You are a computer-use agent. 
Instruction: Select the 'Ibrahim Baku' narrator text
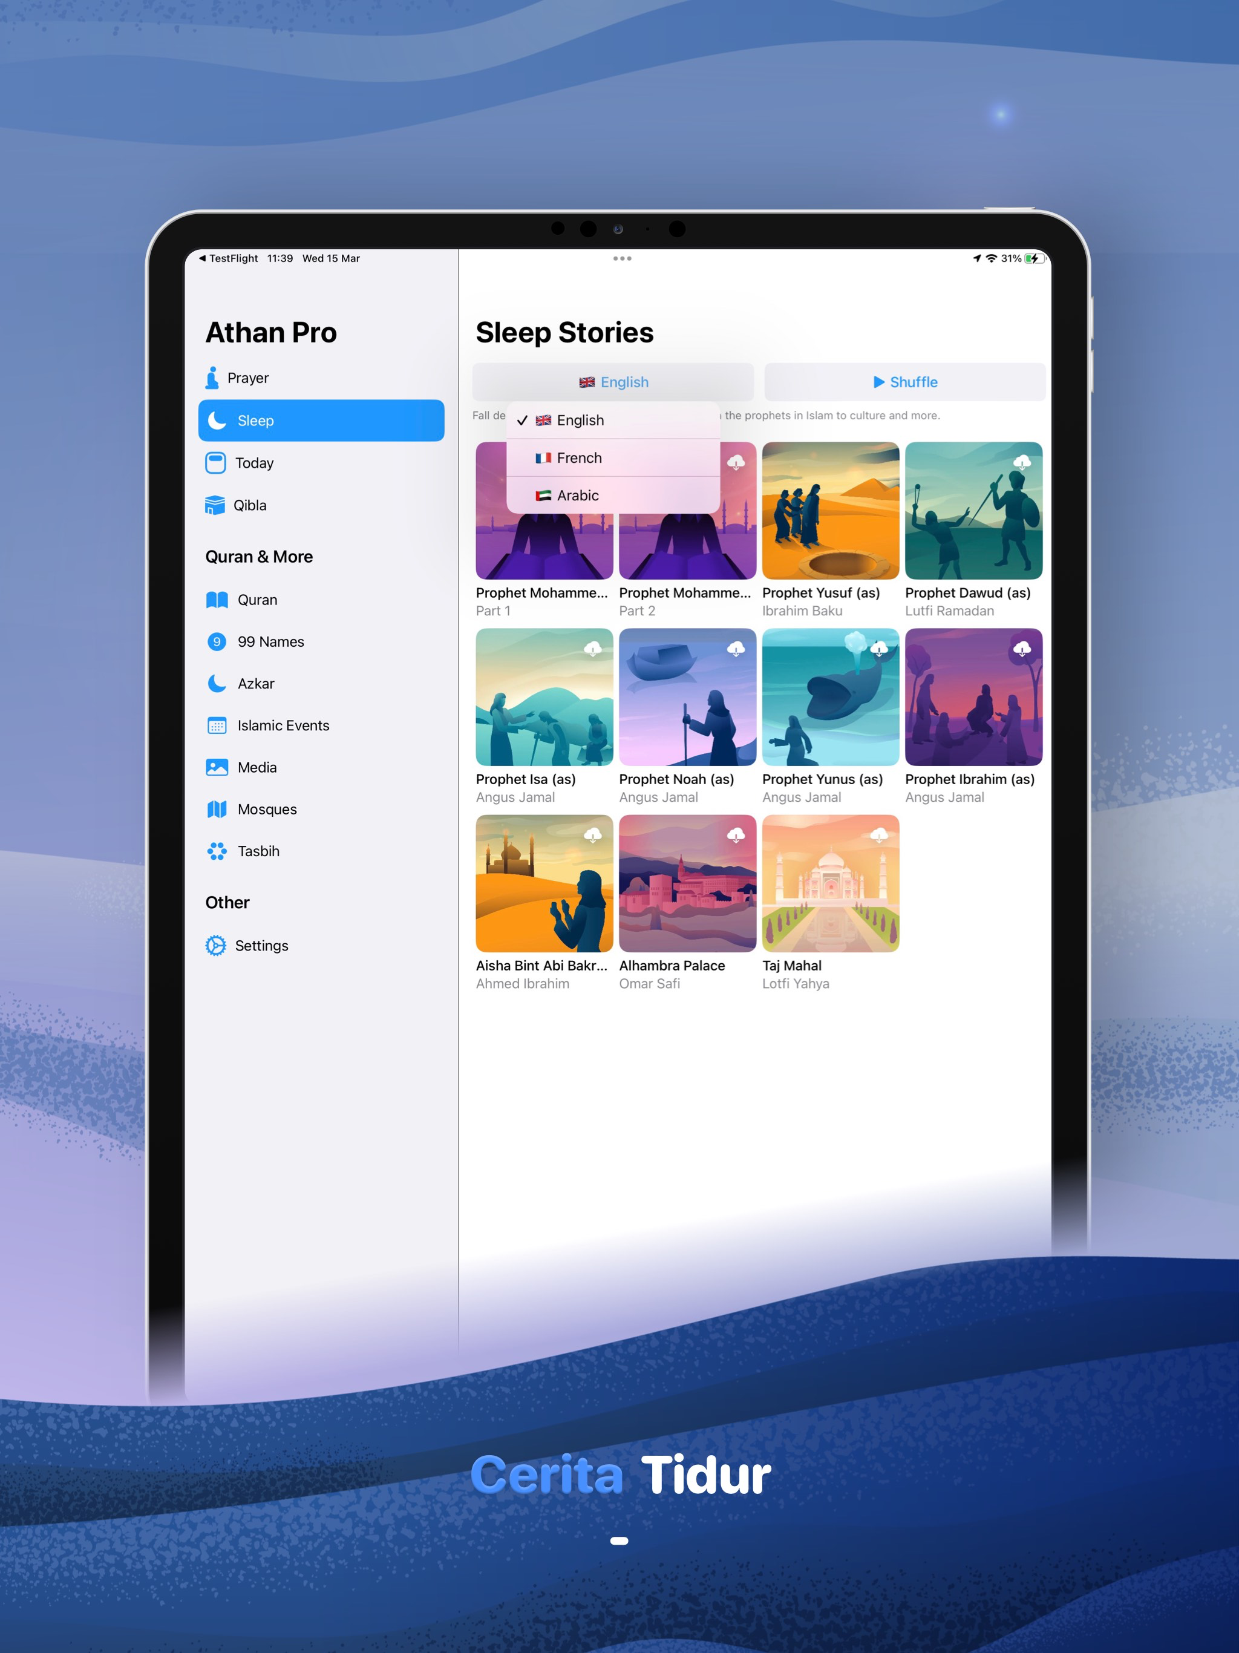(802, 611)
